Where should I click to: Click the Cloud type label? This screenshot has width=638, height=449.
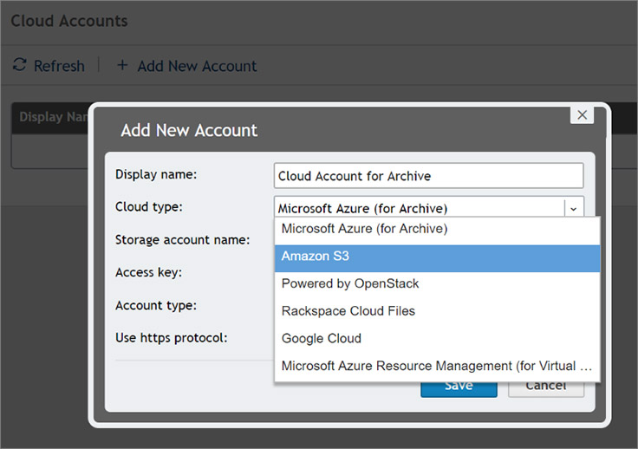click(149, 207)
